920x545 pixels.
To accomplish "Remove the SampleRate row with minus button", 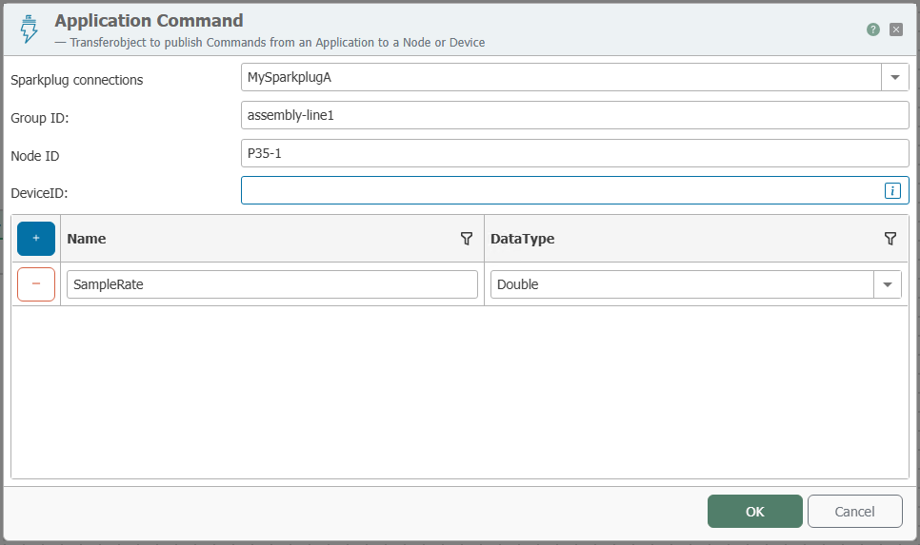I will pos(36,284).
